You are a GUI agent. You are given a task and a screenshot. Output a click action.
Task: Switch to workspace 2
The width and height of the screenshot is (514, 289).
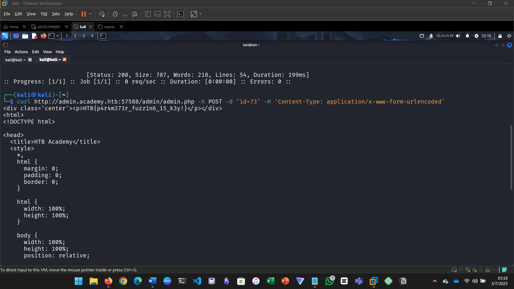click(75, 36)
